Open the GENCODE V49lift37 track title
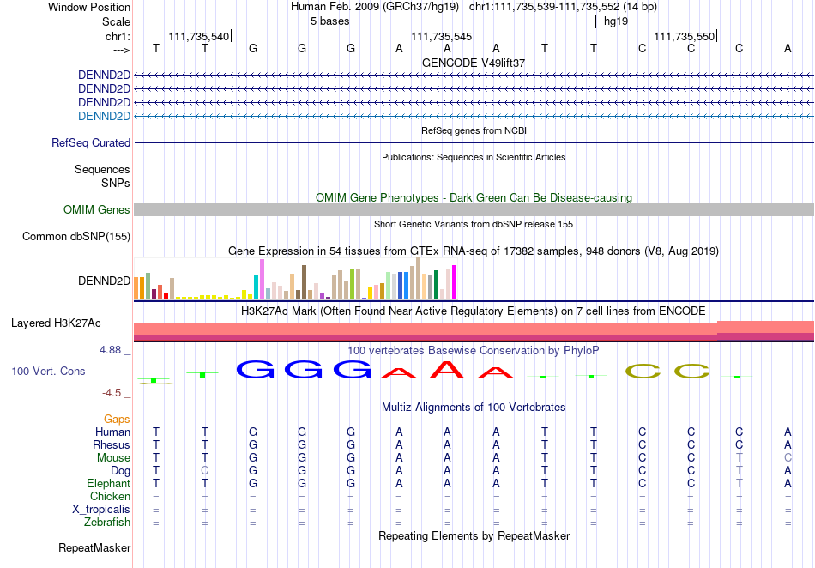This screenshot has width=815, height=568. point(474,63)
